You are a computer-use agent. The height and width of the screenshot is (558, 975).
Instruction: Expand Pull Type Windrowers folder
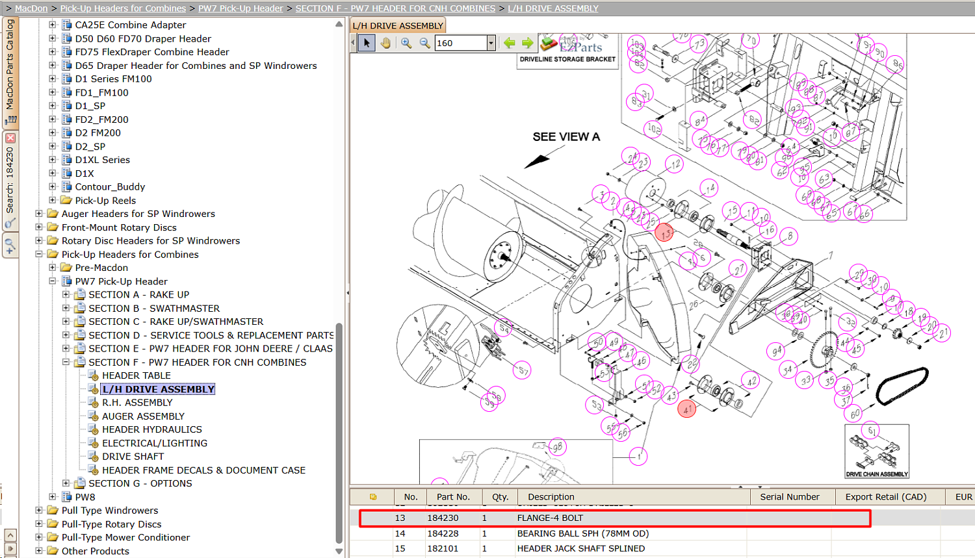39,511
